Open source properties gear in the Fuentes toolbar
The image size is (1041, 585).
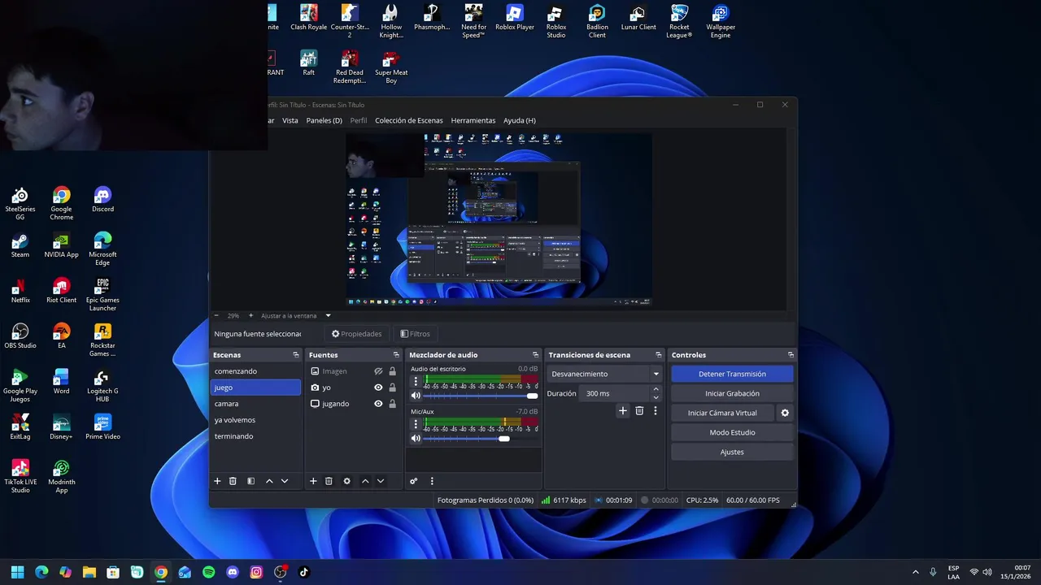(x=346, y=481)
